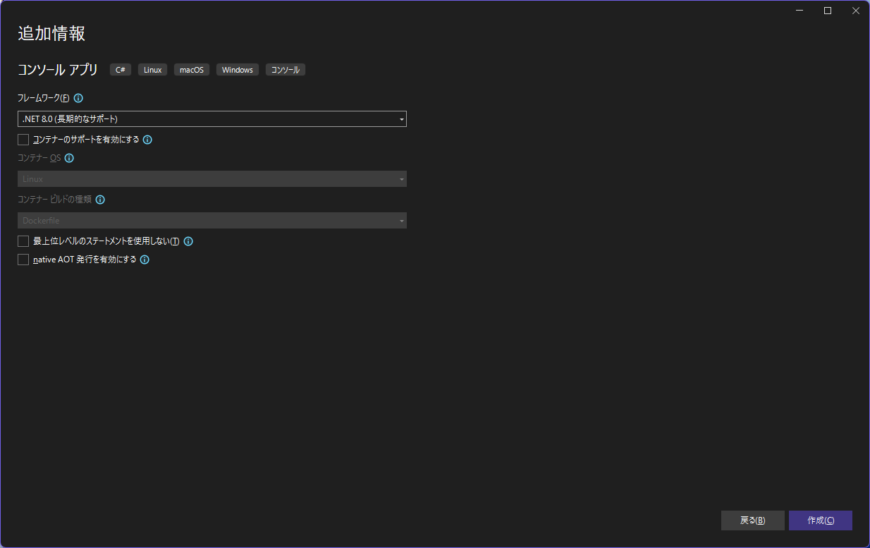The height and width of the screenshot is (548, 870).
Task: Click the info icon next to コンテナー OS
Action: (68, 158)
